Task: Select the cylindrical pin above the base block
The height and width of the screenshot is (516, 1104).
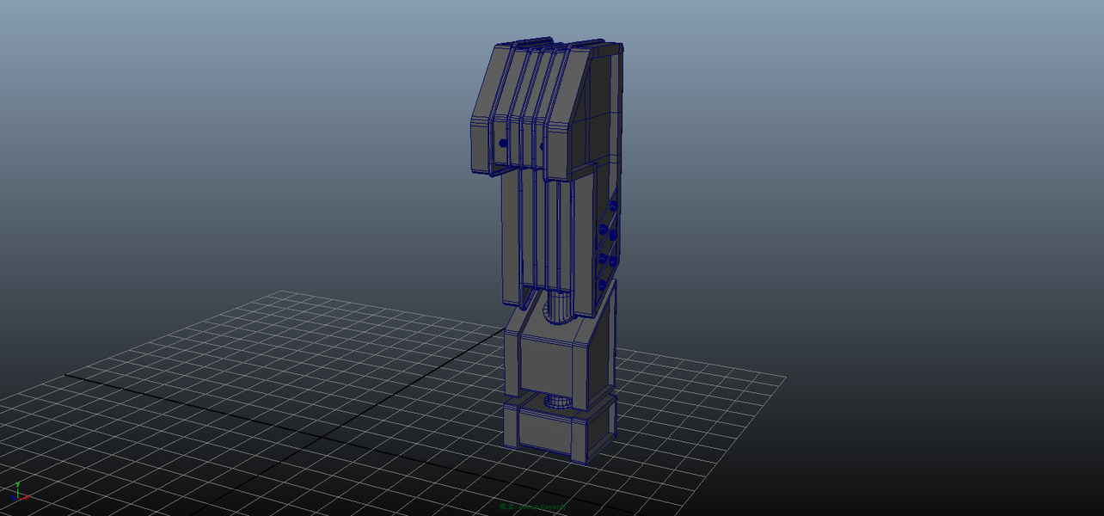Action: pos(559,401)
